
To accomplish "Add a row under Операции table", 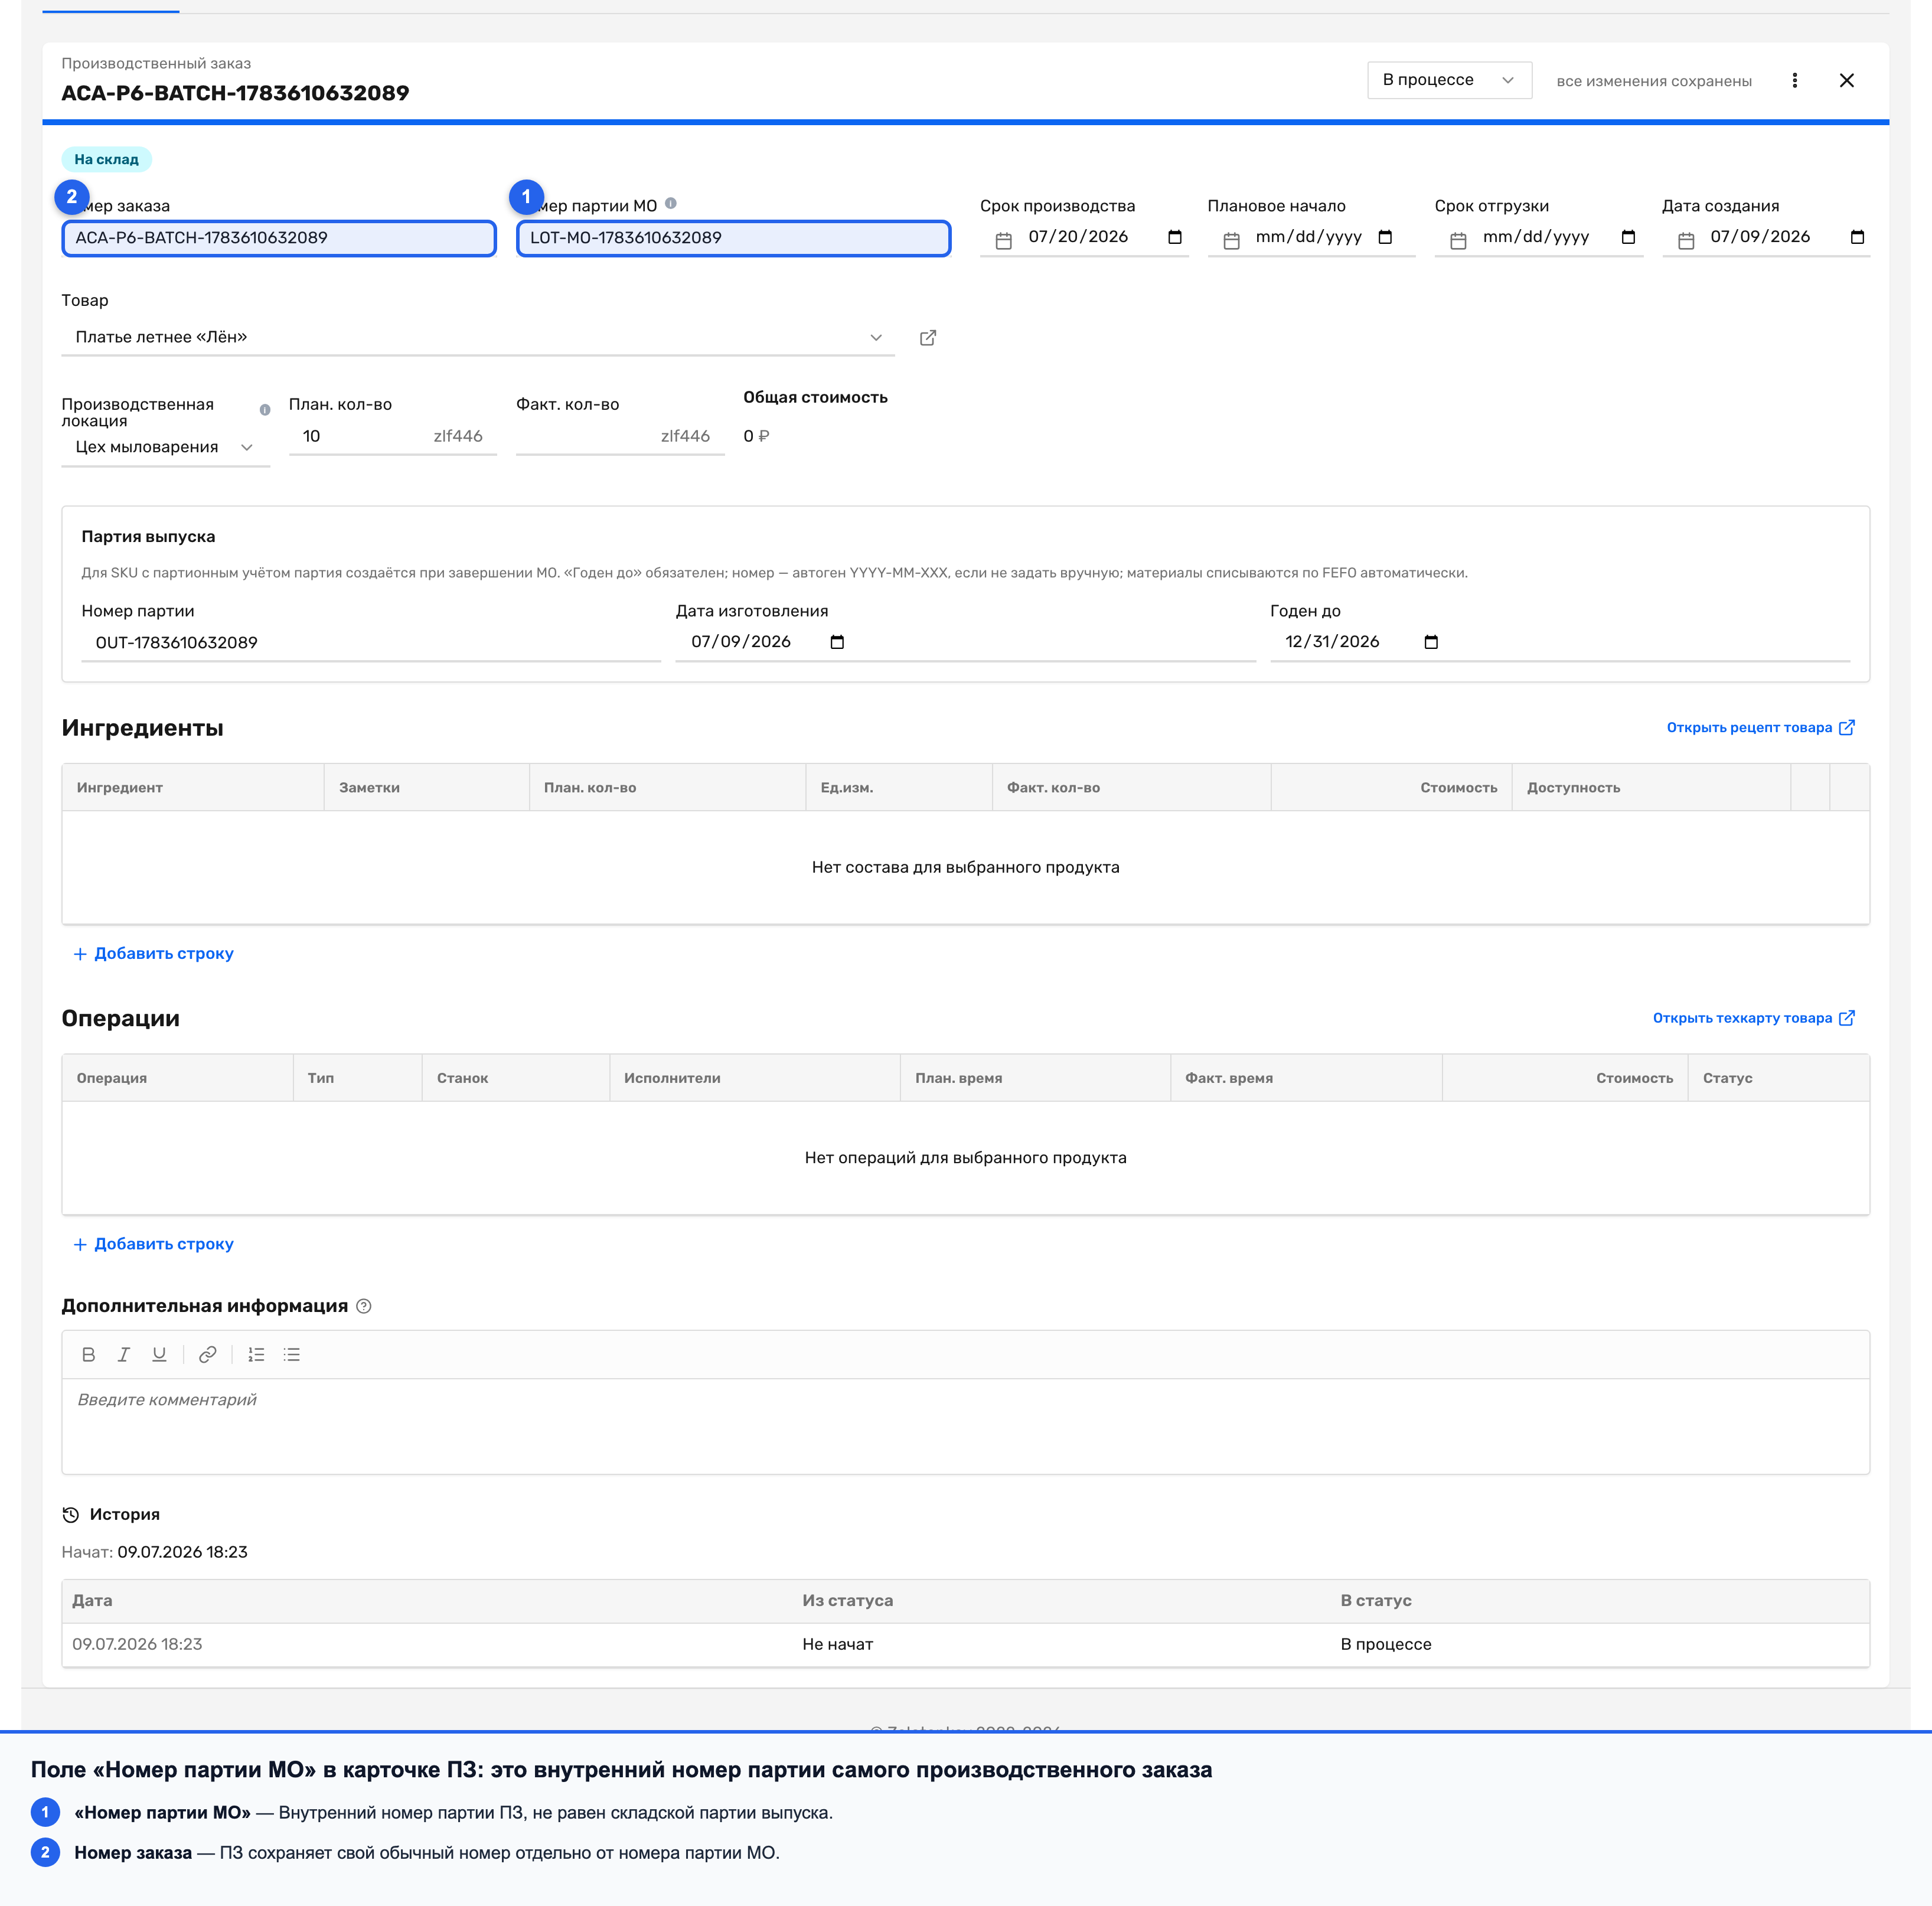I will [x=154, y=1244].
